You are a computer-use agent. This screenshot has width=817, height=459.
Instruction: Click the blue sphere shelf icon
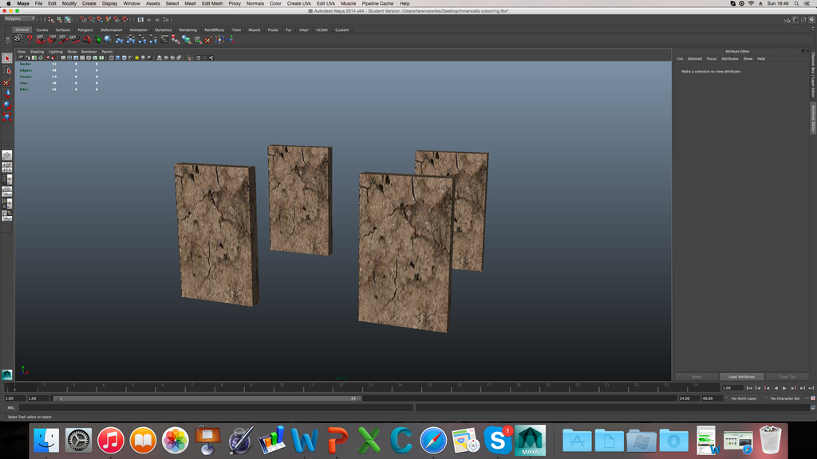(x=108, y=39)
